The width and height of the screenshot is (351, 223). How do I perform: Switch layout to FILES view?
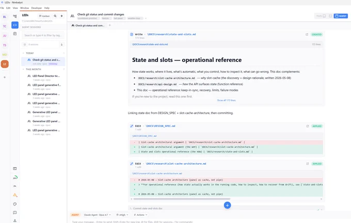[x=321, y=16]
